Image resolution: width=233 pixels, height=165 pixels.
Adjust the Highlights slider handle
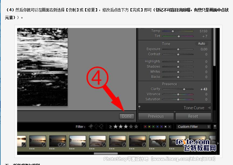coord(178,62)
